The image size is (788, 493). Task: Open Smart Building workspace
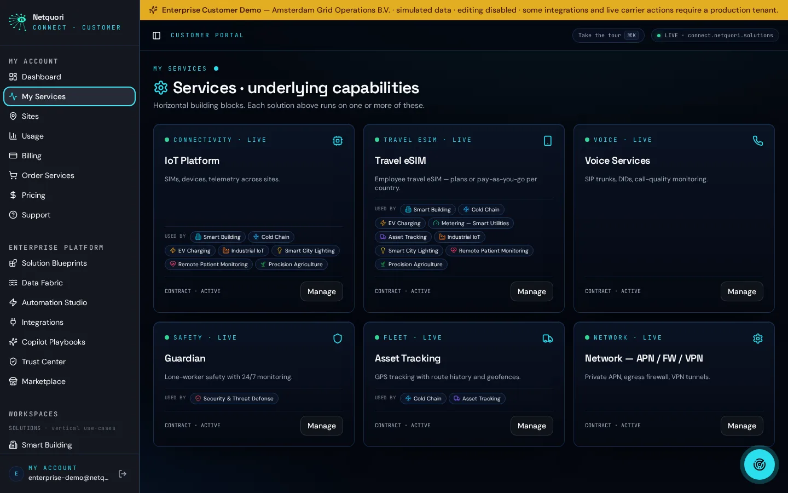tap(69, 445)
